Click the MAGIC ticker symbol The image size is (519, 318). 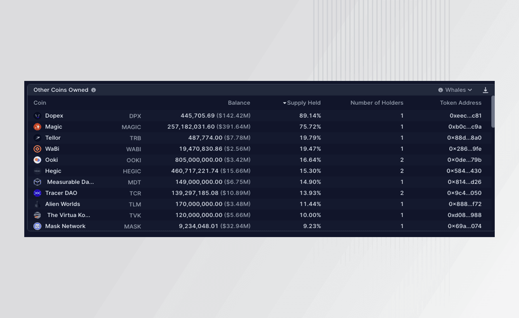pyautogui.click(x=131, y=127)
